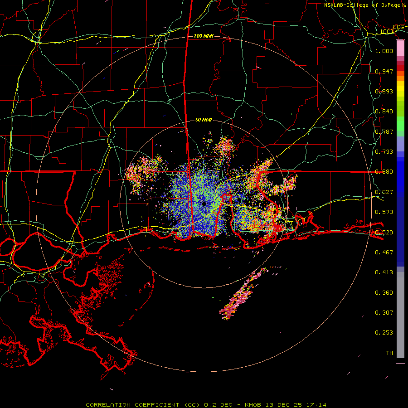Click the 0.520 legend value
The height and width of the screenshot is (408, 408).
click(x=384, y=233)
